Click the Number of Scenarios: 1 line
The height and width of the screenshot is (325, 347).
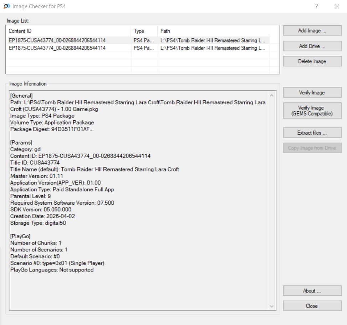click(39, 250)
